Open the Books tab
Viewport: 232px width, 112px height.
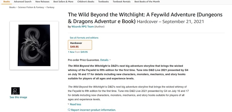pos(7,2)
